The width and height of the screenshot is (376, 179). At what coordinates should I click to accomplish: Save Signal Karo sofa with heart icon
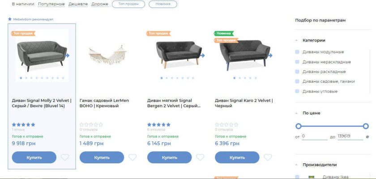pos(268,157)
